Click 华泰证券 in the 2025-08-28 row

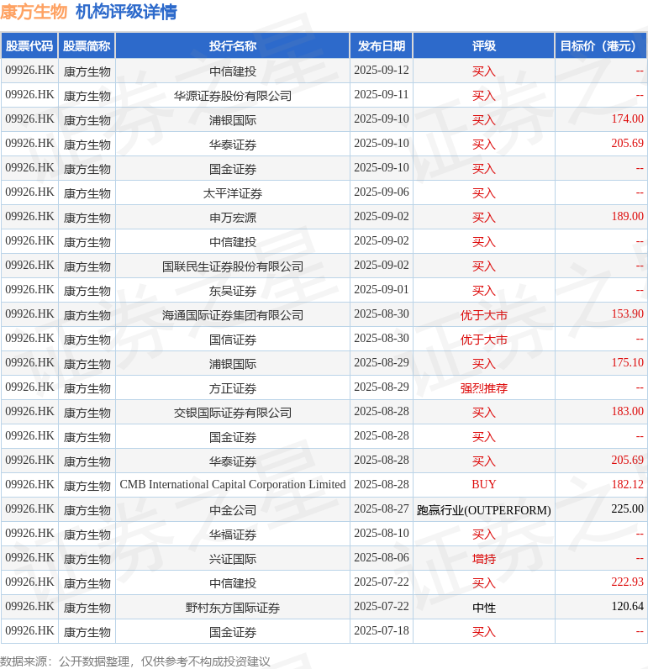[233, 461]
